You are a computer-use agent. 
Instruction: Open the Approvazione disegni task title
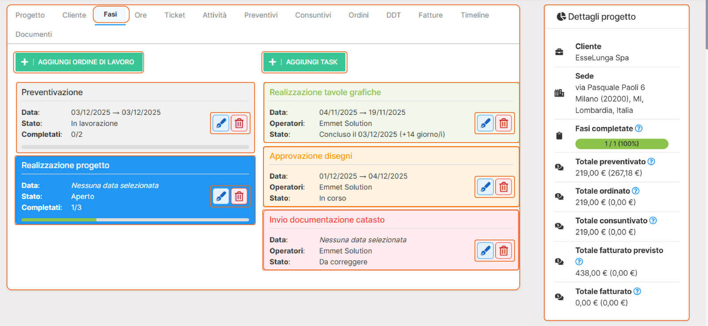311,156
